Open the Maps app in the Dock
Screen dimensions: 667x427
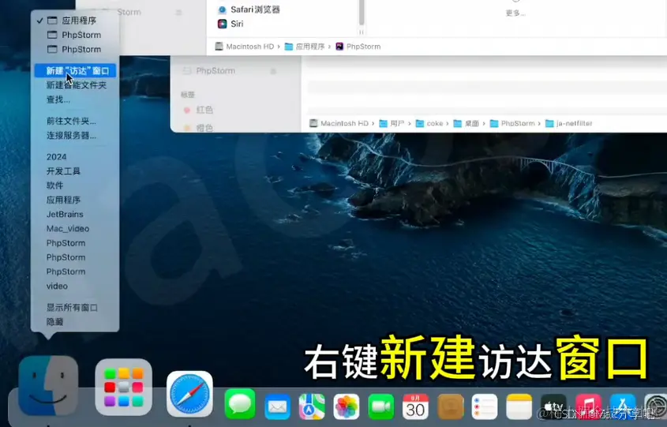coord(312,406)
